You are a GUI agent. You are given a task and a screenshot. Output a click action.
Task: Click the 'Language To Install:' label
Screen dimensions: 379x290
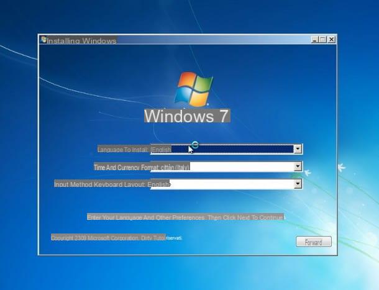click(123, 150)
